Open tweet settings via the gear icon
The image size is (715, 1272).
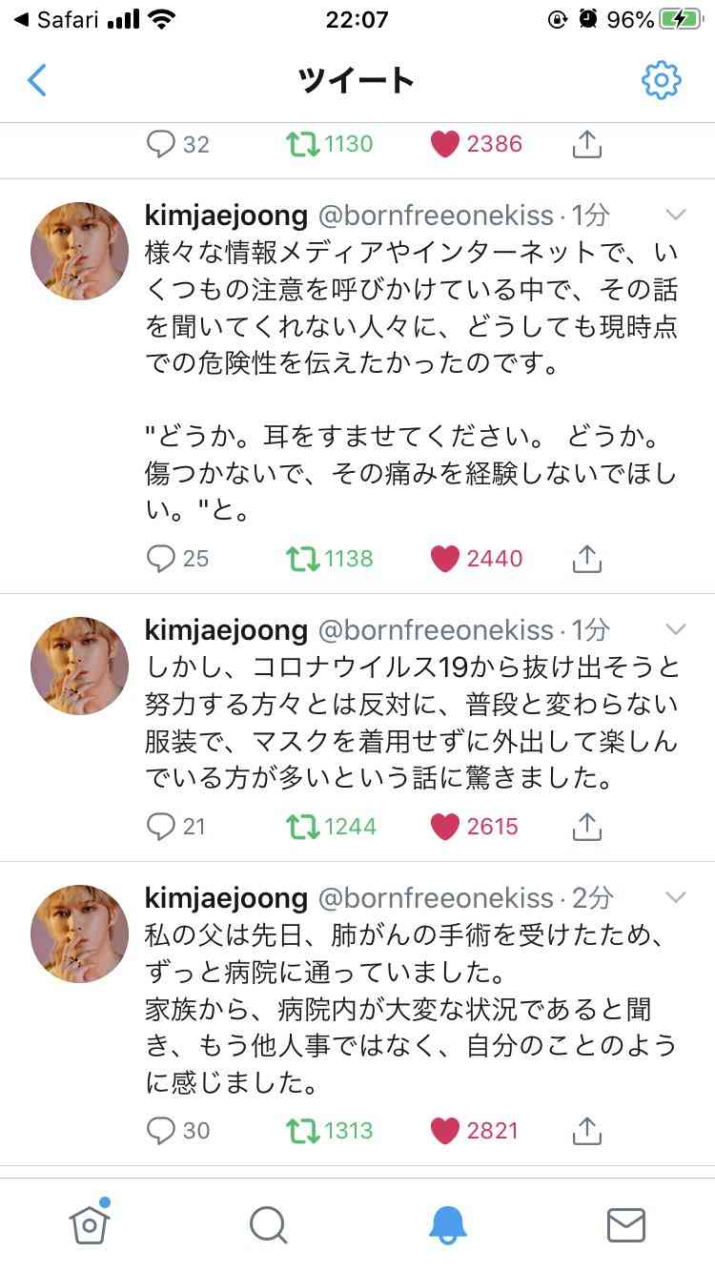pyautogui.click(x=660, y=81)
